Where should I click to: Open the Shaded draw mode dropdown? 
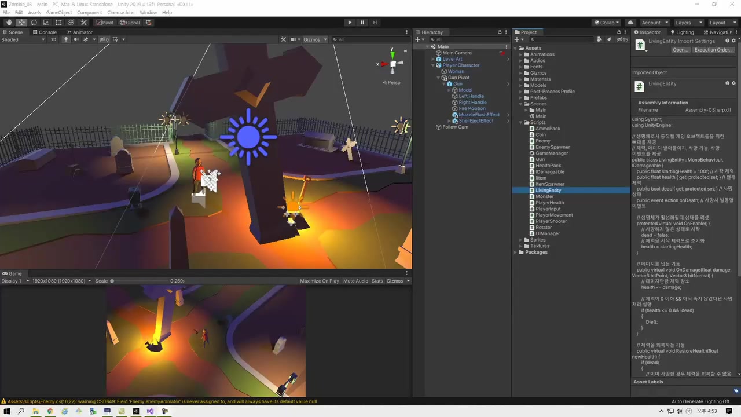pyautogui.click(x=23, y=39)
